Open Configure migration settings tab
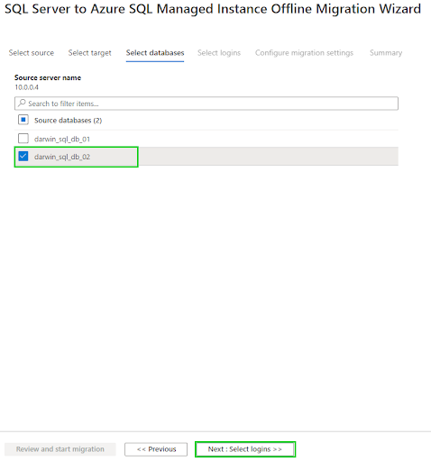Viewport: 431px width, 461px height. coord(304,53)
